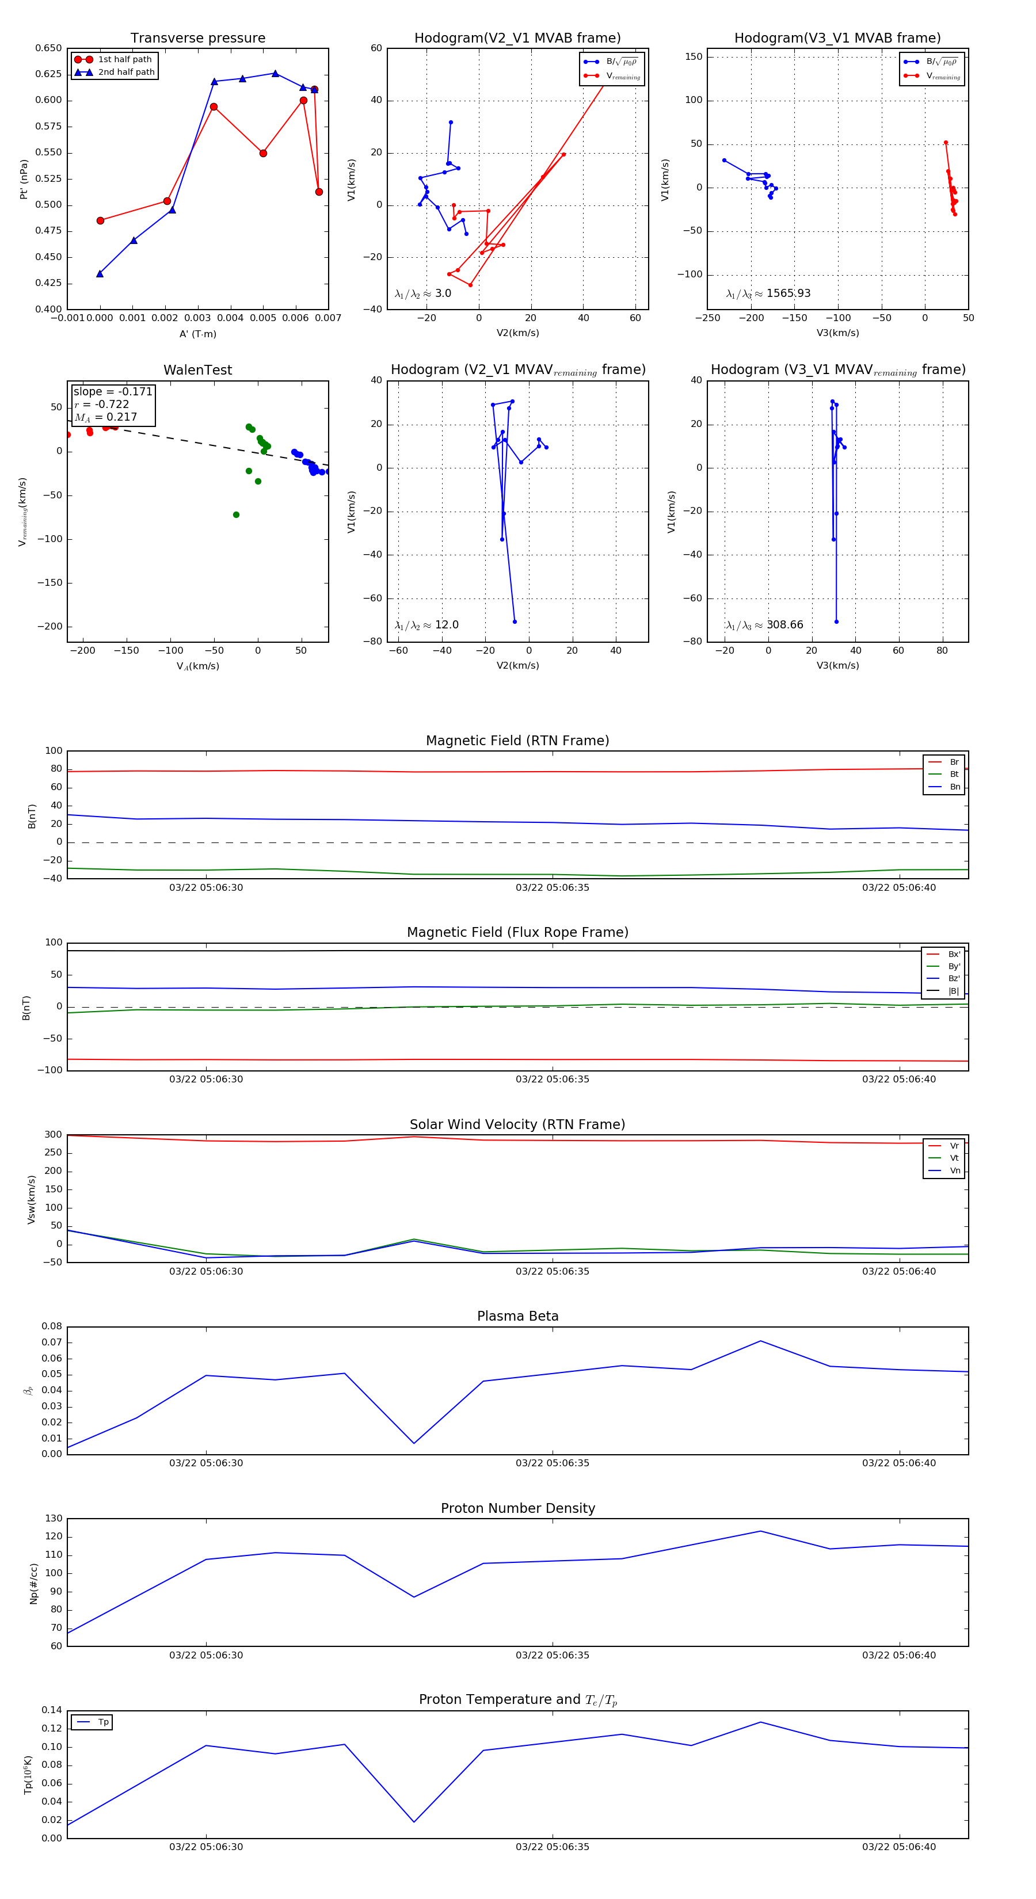Click the 'WalenTest' plot title
Screen dimensions: 1036x1899
pos(197,370)
